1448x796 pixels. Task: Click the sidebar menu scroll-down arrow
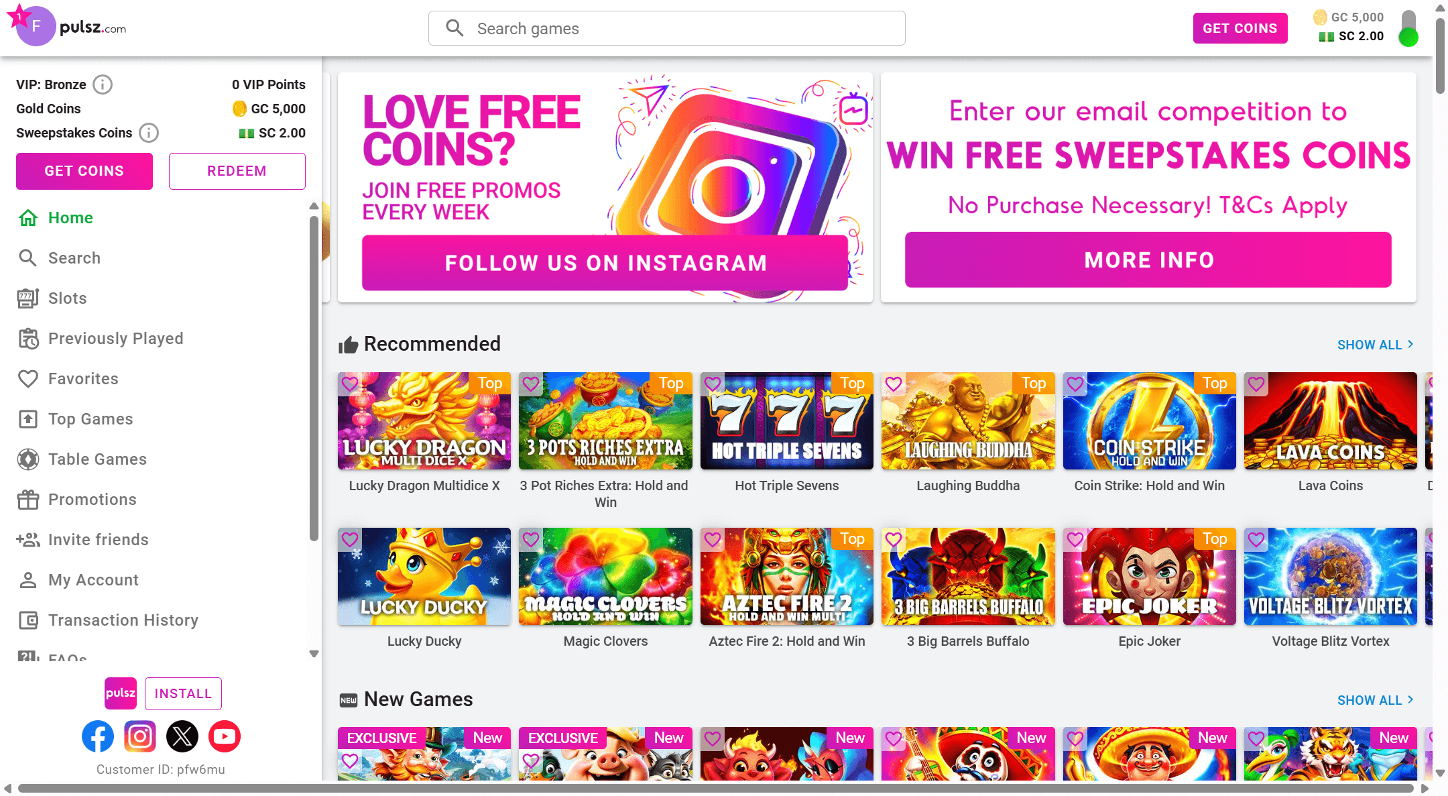(x=314, y=654)
